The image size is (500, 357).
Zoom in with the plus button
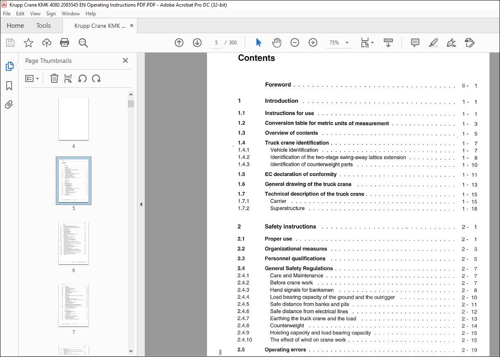(313, 43)
